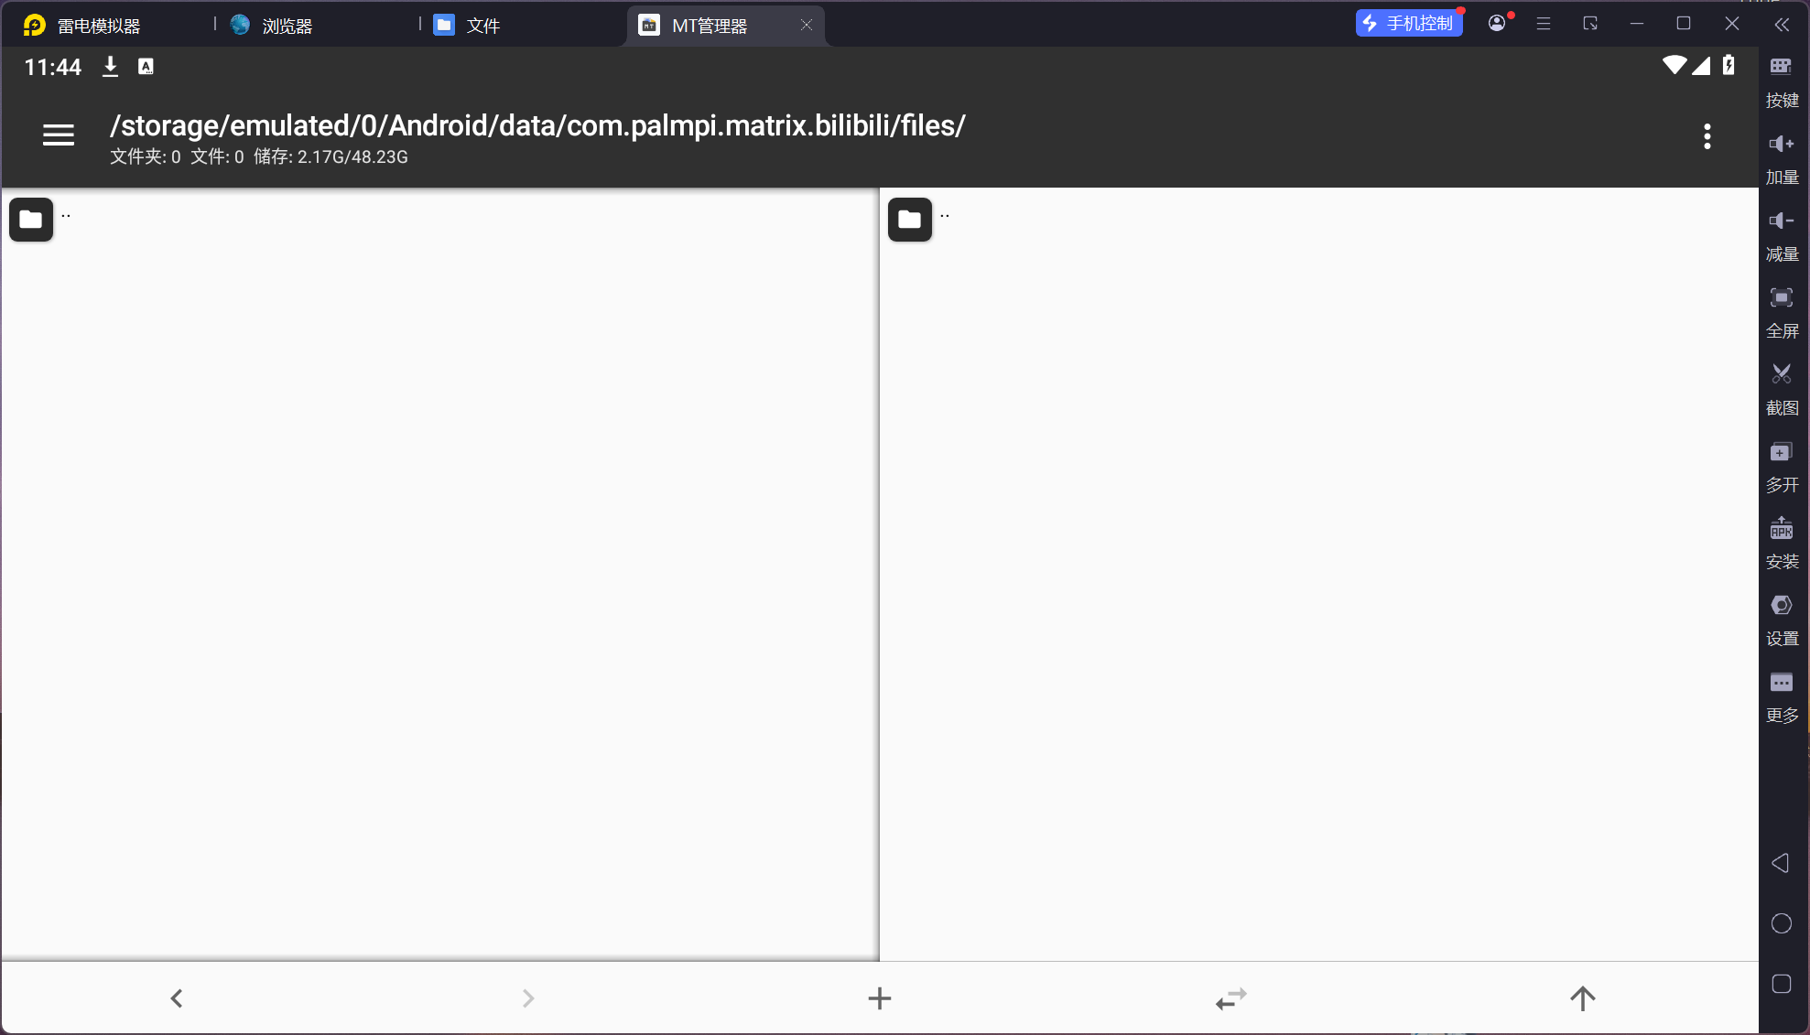
Task: Increase volume with 加量 icon
Action: click(1781, 156)
